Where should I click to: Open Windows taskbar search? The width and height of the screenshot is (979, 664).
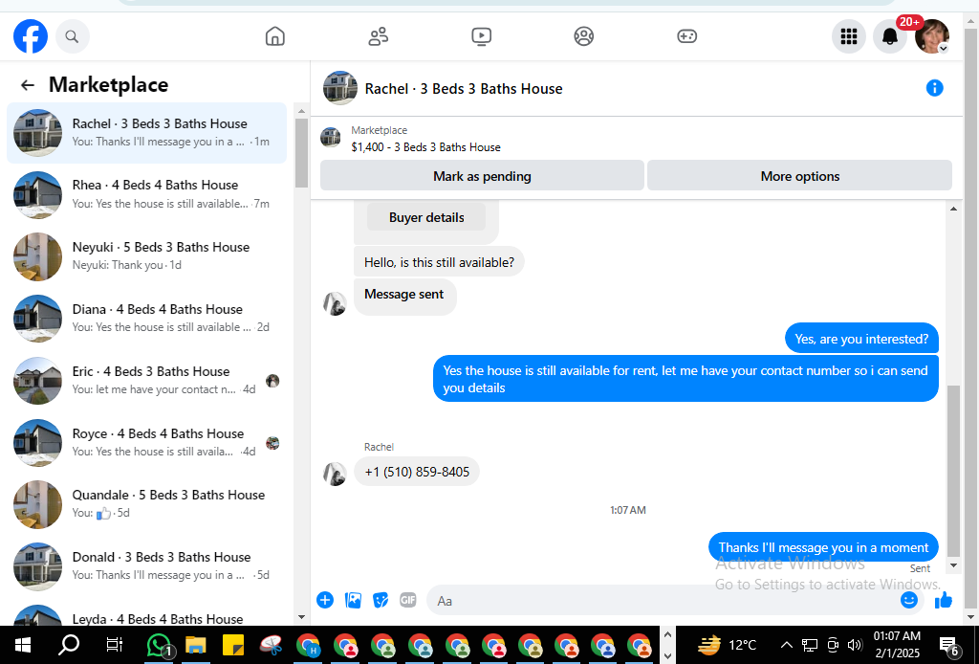pyautogui.click(x=69, y=645)
